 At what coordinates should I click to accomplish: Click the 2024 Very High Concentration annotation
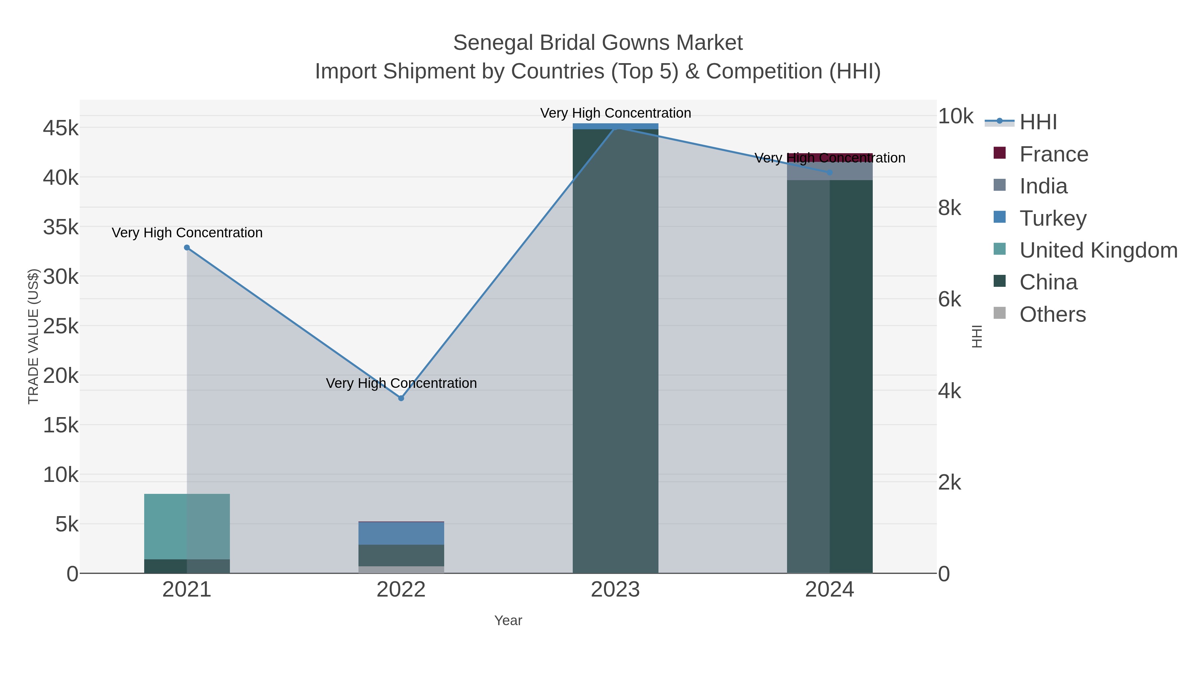(x=830, y=158)
